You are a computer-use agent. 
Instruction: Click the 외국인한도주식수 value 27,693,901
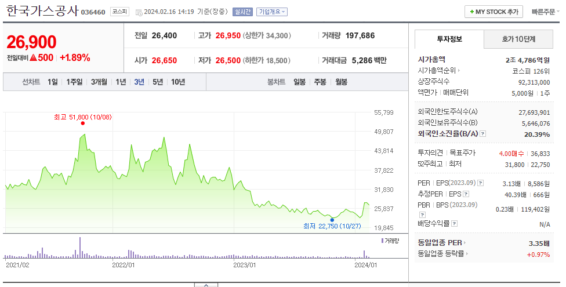coord(534,112)
